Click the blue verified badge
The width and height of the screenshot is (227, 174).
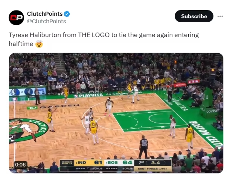[67, 14]
